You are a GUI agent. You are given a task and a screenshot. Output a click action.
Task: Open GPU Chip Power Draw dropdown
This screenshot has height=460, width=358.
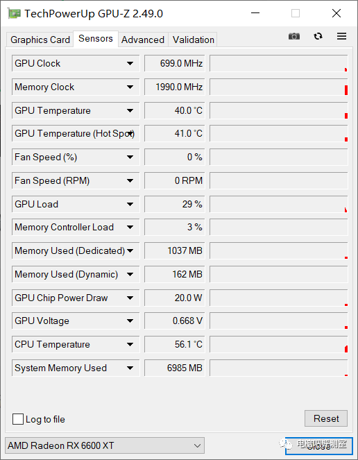(x=130, y=298)
